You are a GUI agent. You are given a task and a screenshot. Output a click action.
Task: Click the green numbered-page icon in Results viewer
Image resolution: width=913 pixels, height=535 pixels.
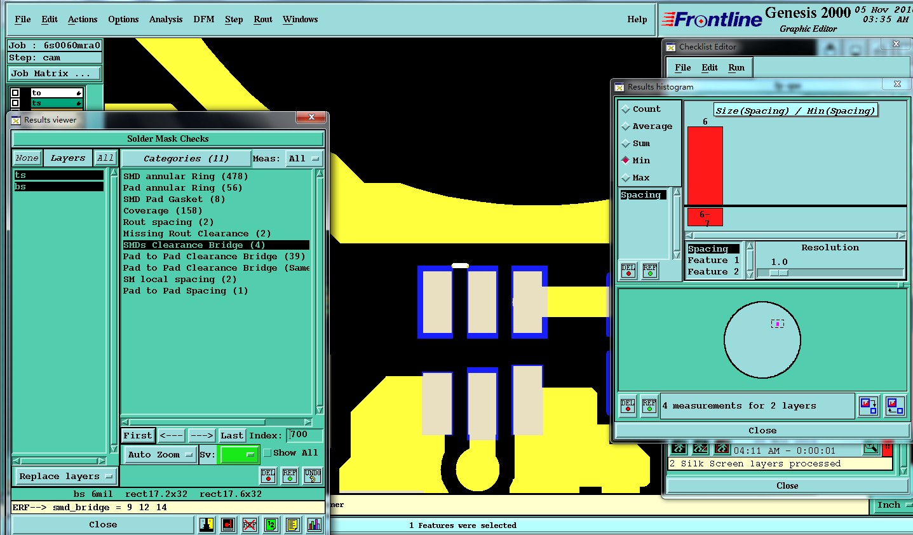271,525
